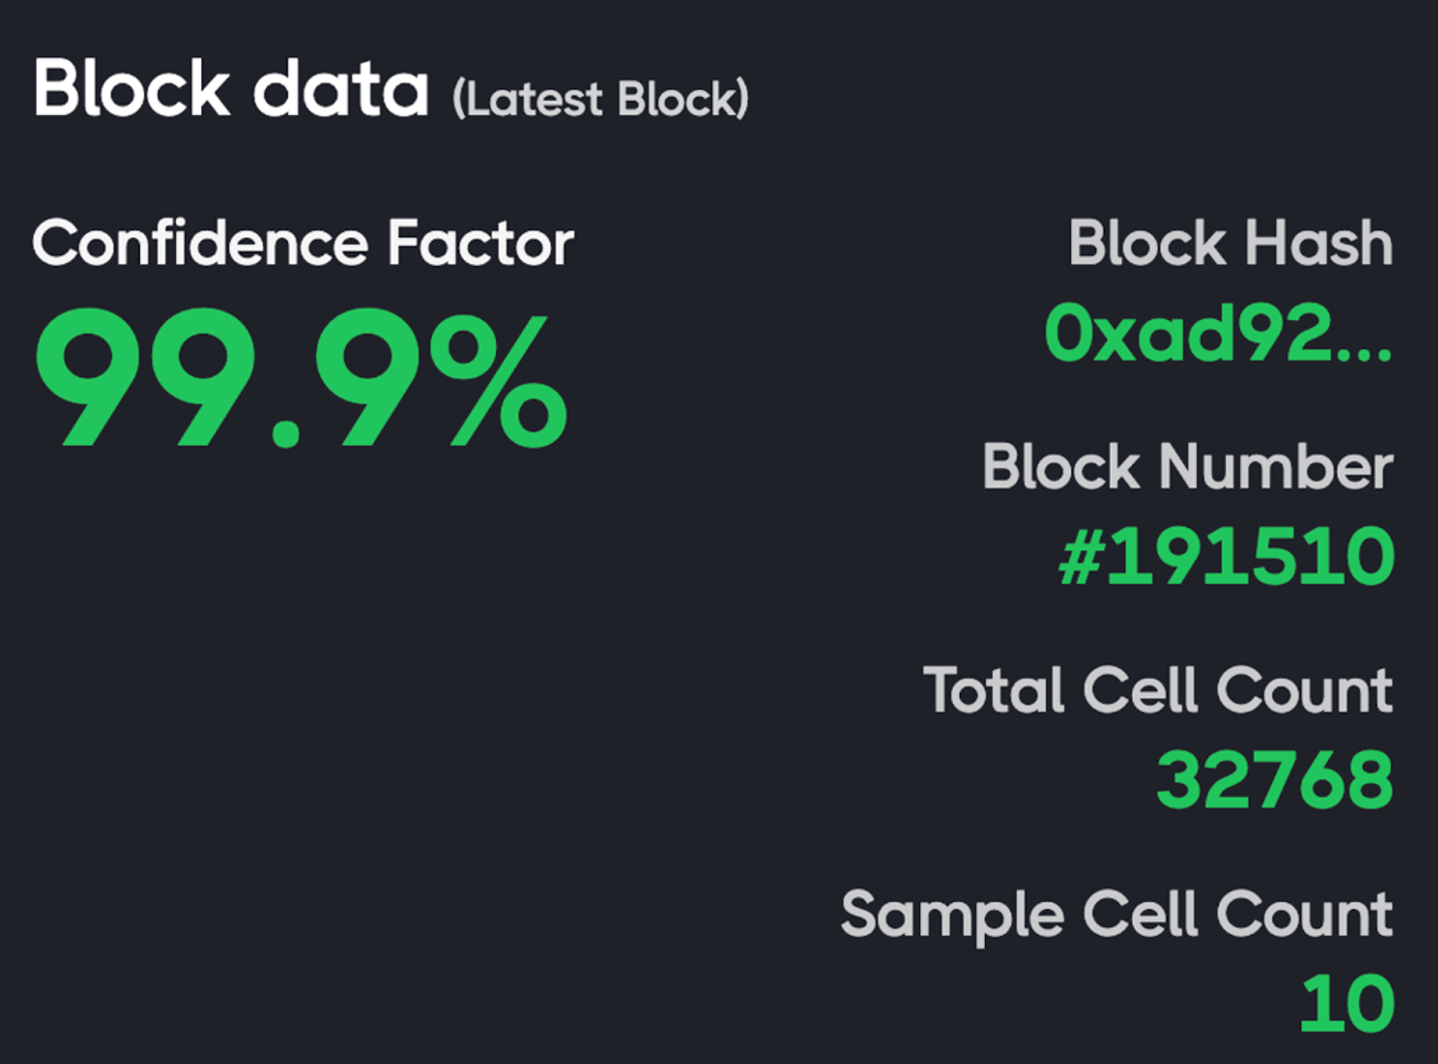This screenshot has width=1438, height=1064.
Task: Select the (Latest Block) subtitle text
Action: (600, 99)
